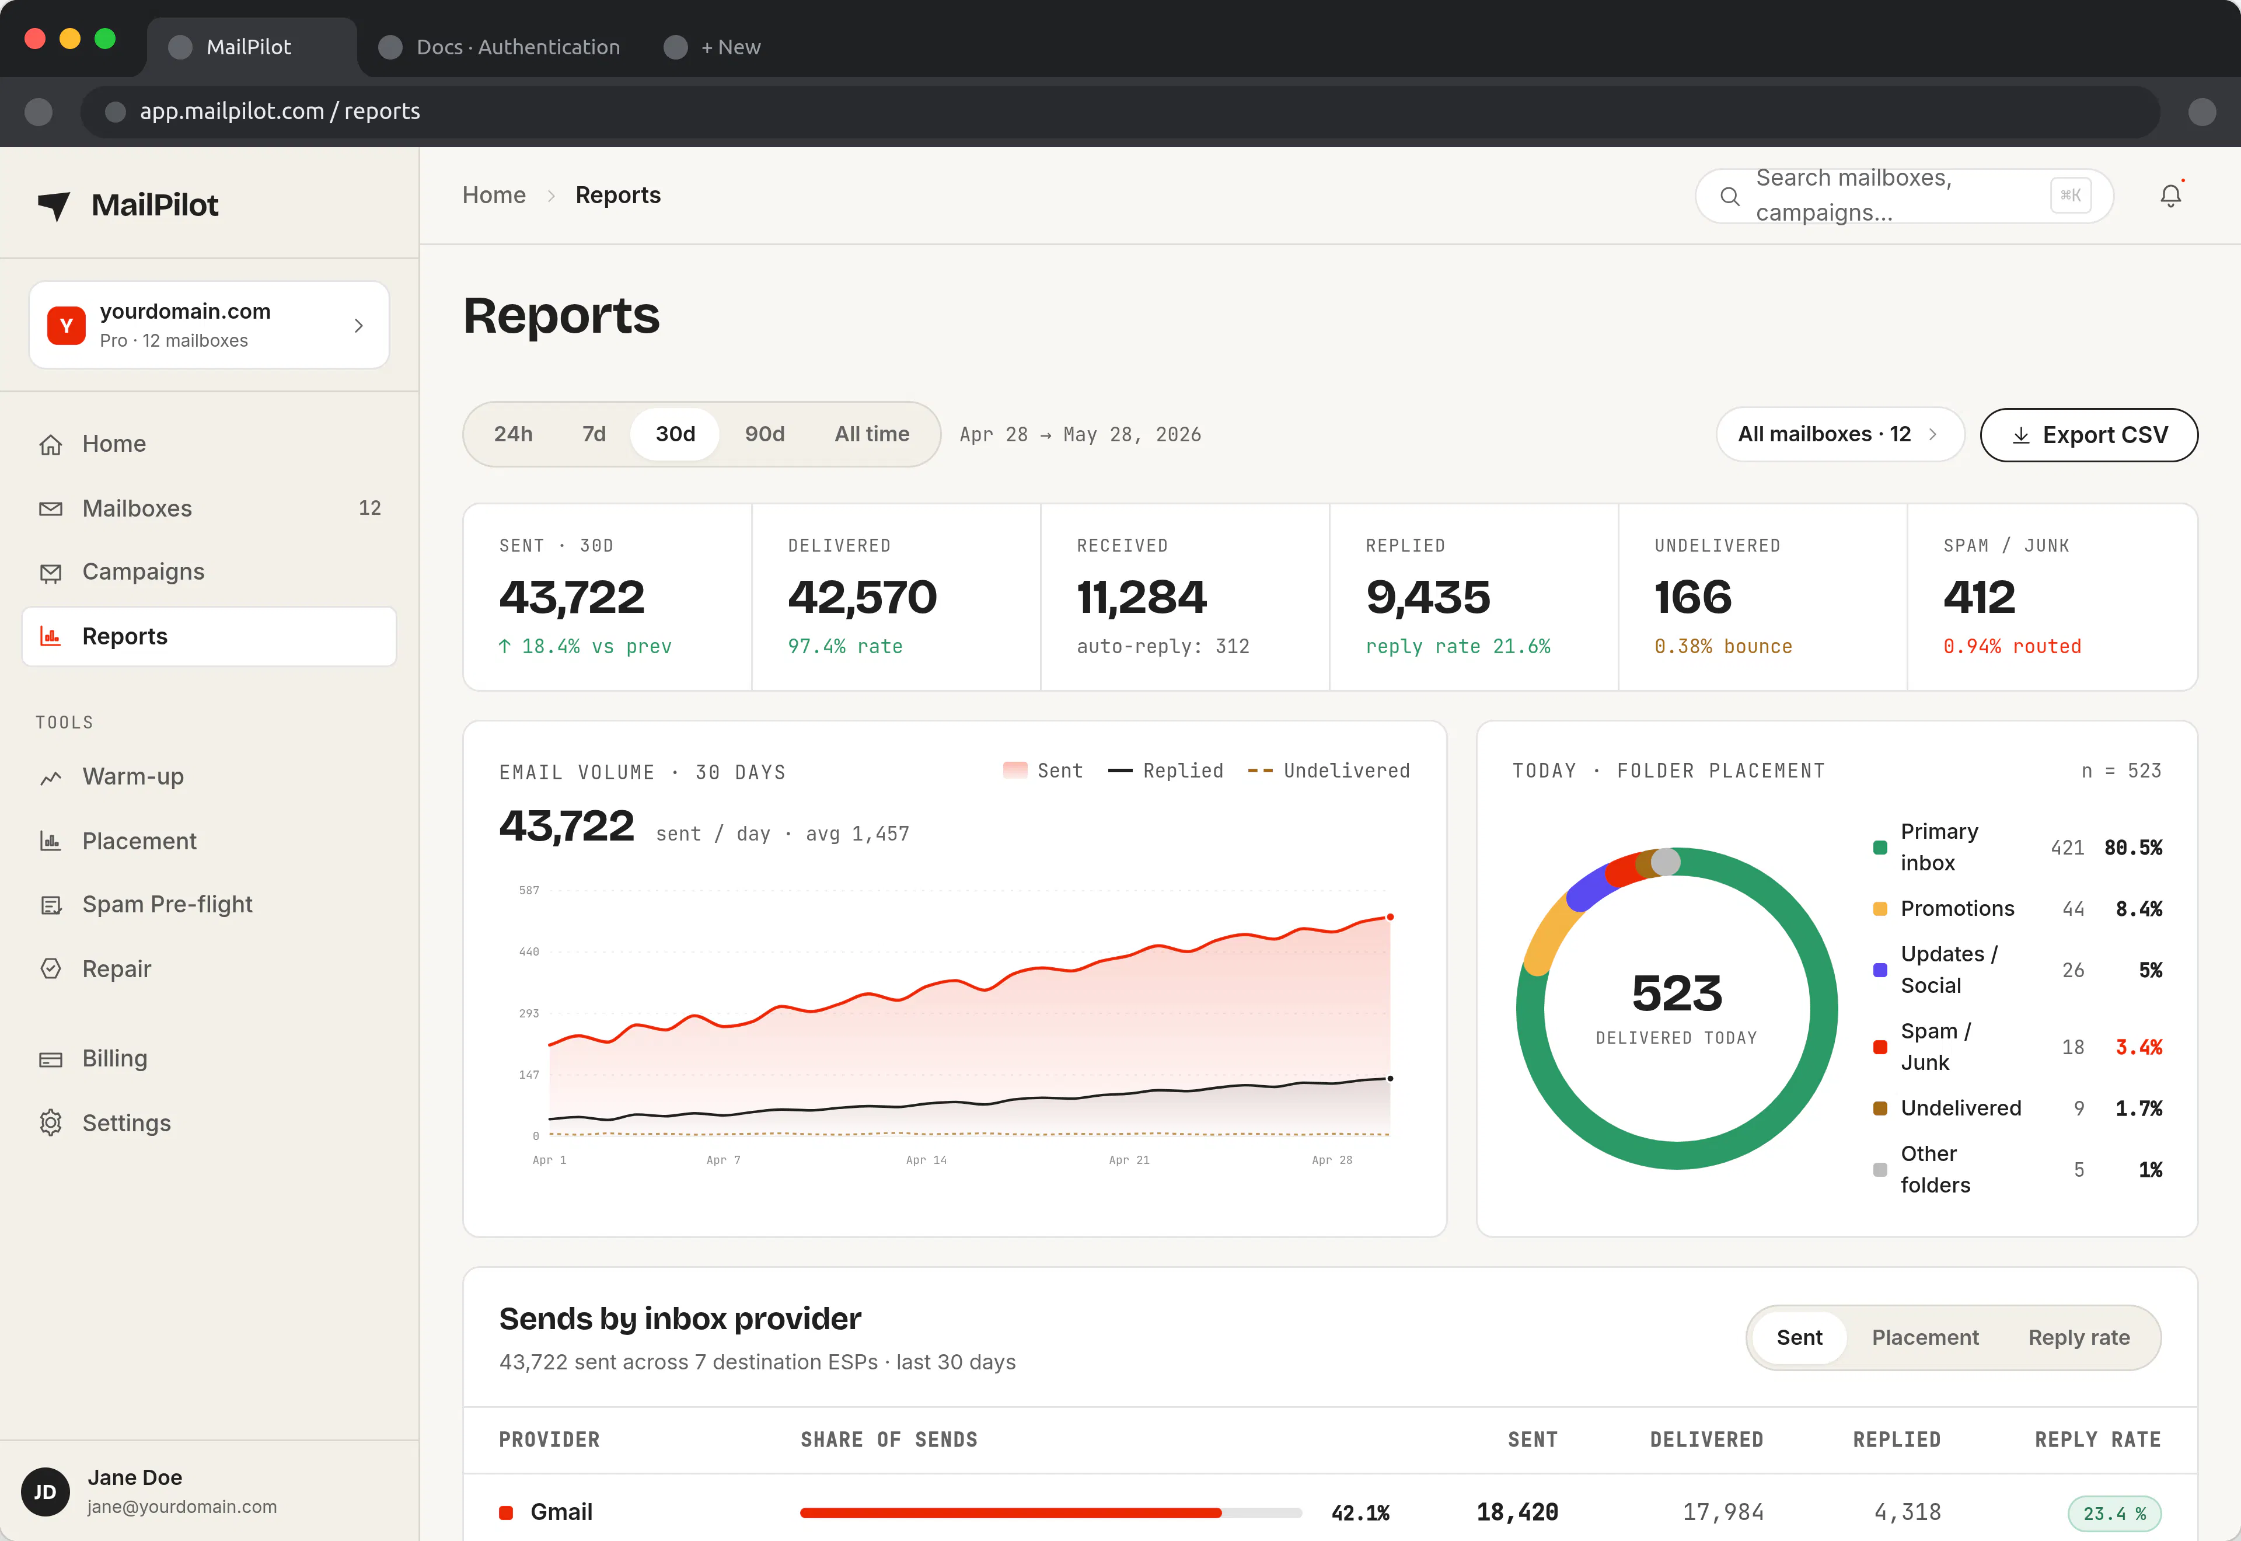Select the 30d time range
This screenshot has height=1541, width=2241.
pos(676,434)
